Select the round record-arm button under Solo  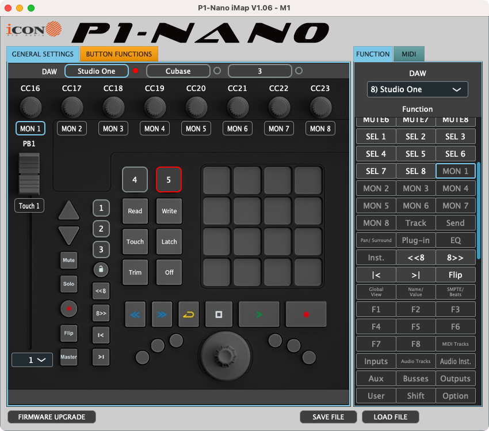click(x=69, y=309)
